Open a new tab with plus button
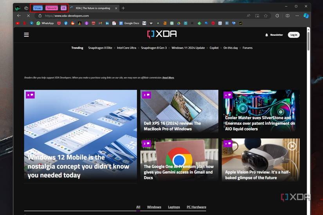Screen dimensions: 323x215 coord(123,8)
